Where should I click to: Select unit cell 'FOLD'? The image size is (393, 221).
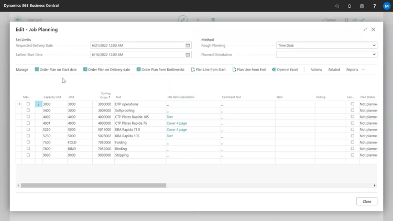80,142
